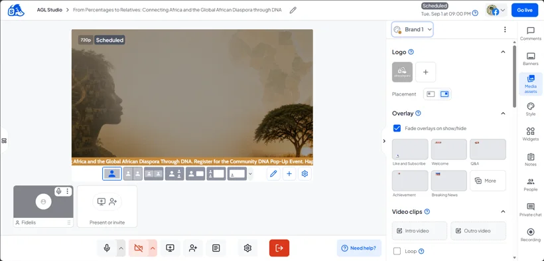Select the two-person group layout
The width and height of the screenshot is (544, 261).
pos(154,174)
